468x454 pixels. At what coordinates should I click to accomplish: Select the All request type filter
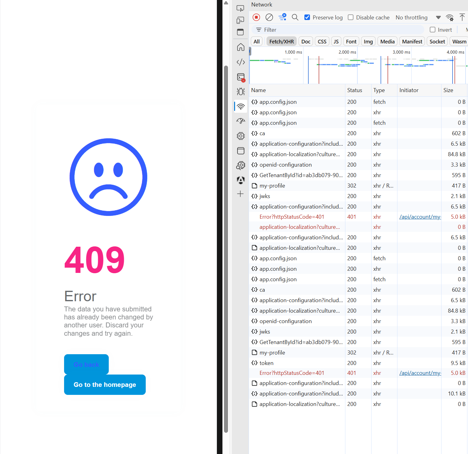coord(256,42)
